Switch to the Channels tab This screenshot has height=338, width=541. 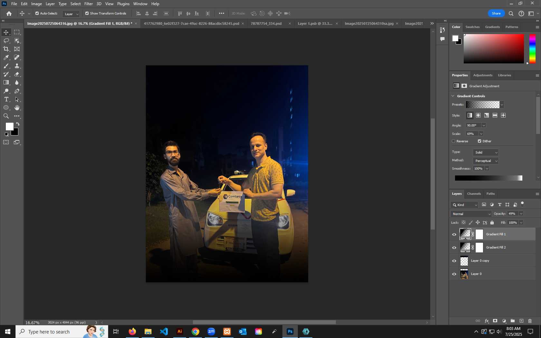coord(474,194)
